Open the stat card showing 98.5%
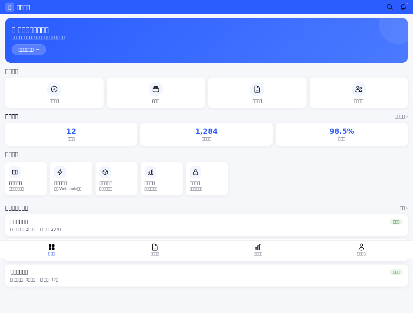The height and width of the screenshot is (313, 413). 342,134
